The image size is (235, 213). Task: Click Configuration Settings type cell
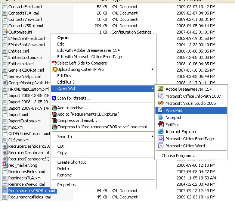coord(131,32)
